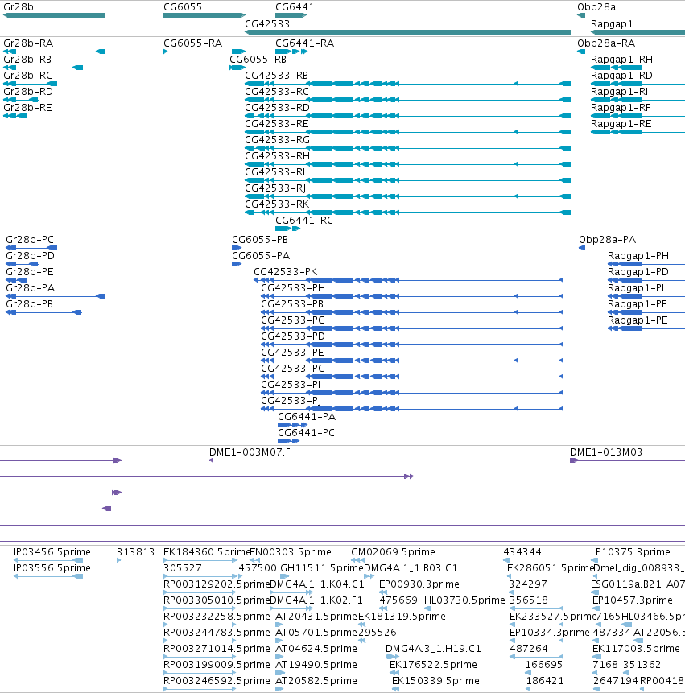Click protein Obp28a-PA
This screenshot has height=693, width=685.
pyautogui.click(x=607, y=240)
